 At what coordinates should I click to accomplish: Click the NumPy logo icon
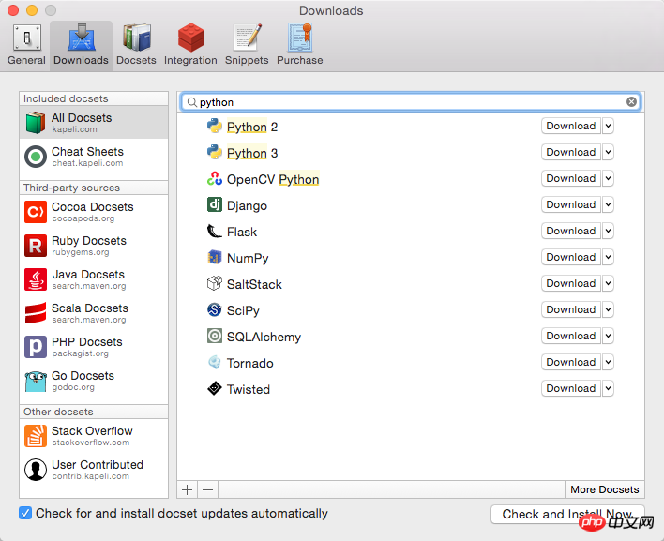point(214,257)
